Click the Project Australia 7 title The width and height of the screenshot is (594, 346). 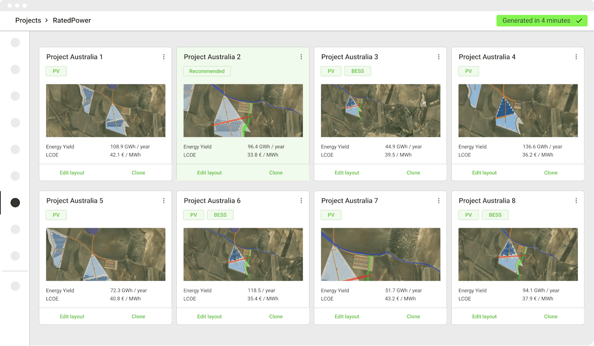[x=350, y=201]
